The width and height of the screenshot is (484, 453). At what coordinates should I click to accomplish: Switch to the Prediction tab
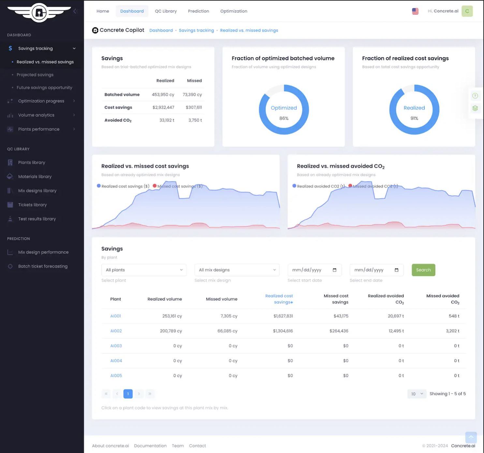pyautogui.click(x=198, y=11)
